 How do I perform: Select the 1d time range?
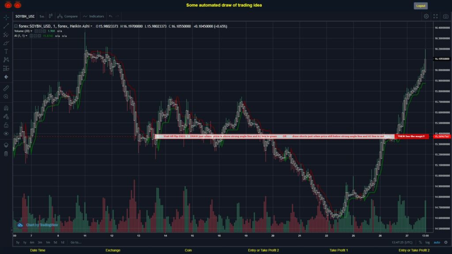[62, 243]
